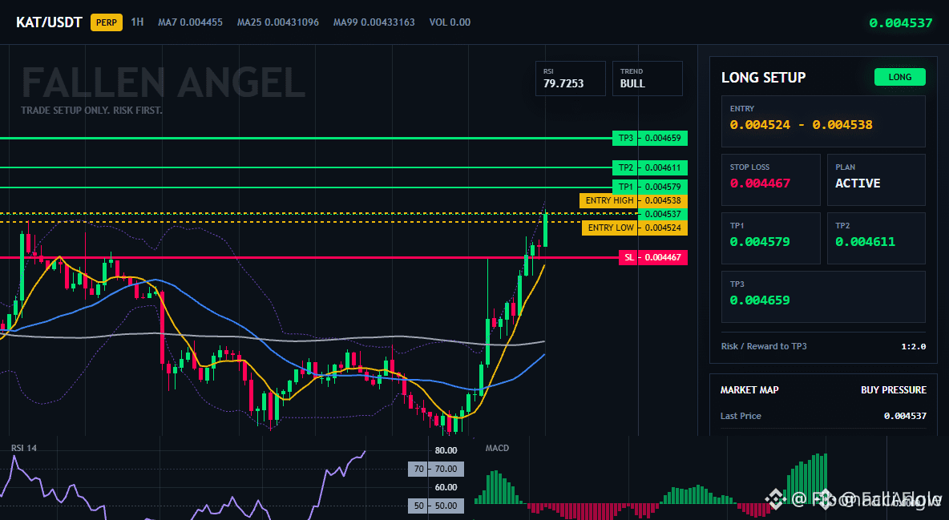Click the 60.00 RSI axis value
This screenshot has height=520, width=949.
pos(446,487)
